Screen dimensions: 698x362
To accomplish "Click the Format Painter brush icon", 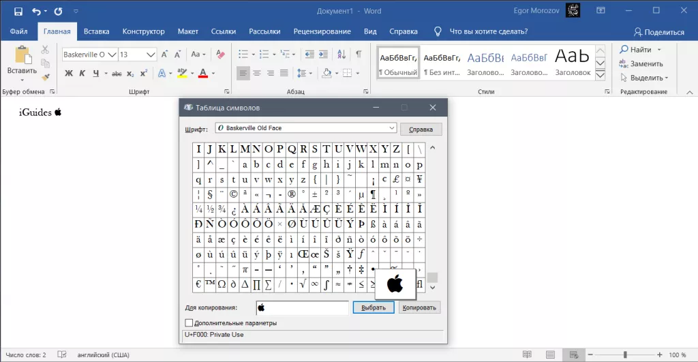I will tap(45, 77).
